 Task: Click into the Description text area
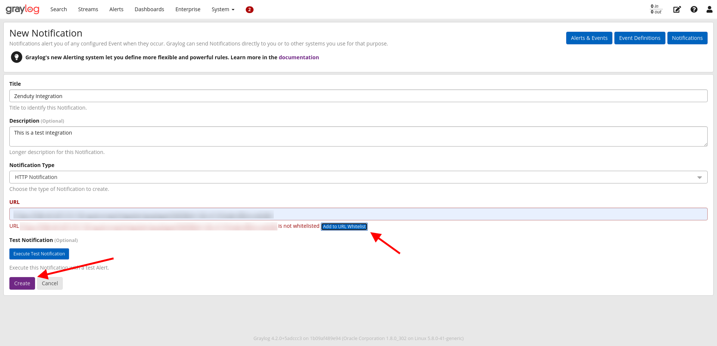pos(358,136)
